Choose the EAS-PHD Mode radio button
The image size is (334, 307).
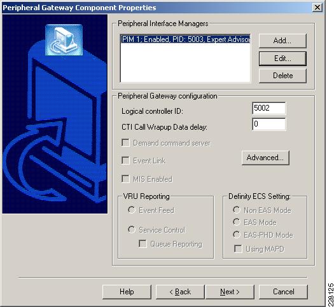point(237,235)
